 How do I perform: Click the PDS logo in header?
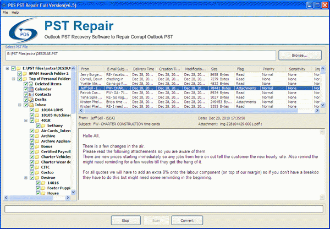23,30
